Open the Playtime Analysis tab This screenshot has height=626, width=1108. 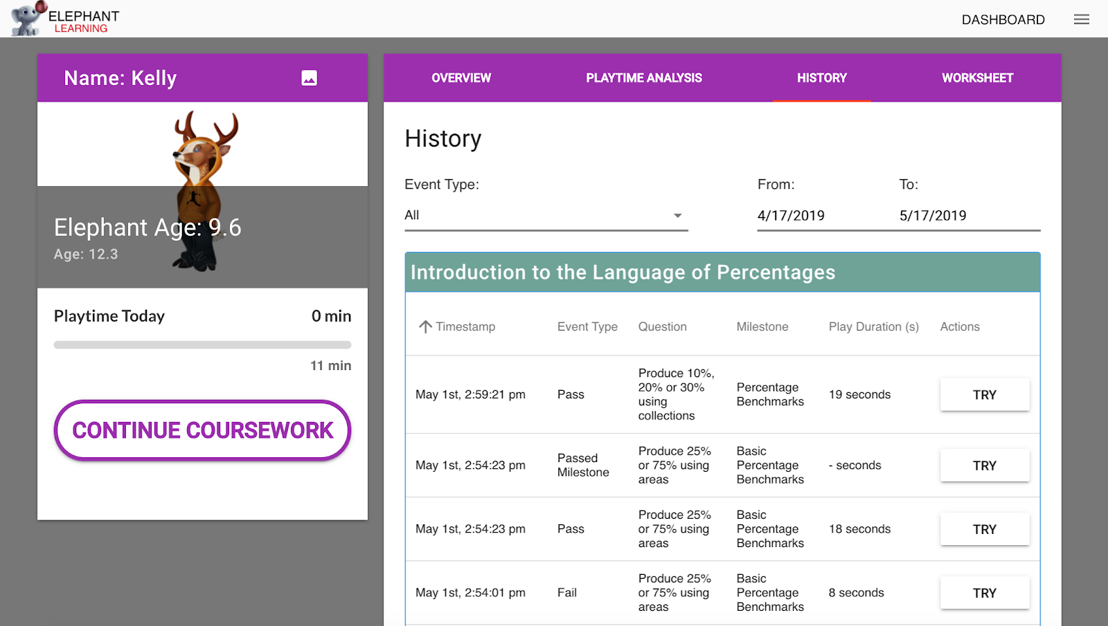click(x=644, y=78)
